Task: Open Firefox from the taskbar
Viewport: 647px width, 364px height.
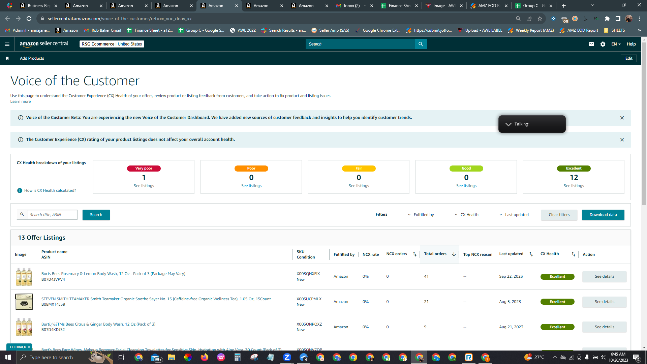Action: point(205,357)
